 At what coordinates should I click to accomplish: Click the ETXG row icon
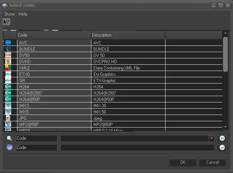click(x=8, y=74)
